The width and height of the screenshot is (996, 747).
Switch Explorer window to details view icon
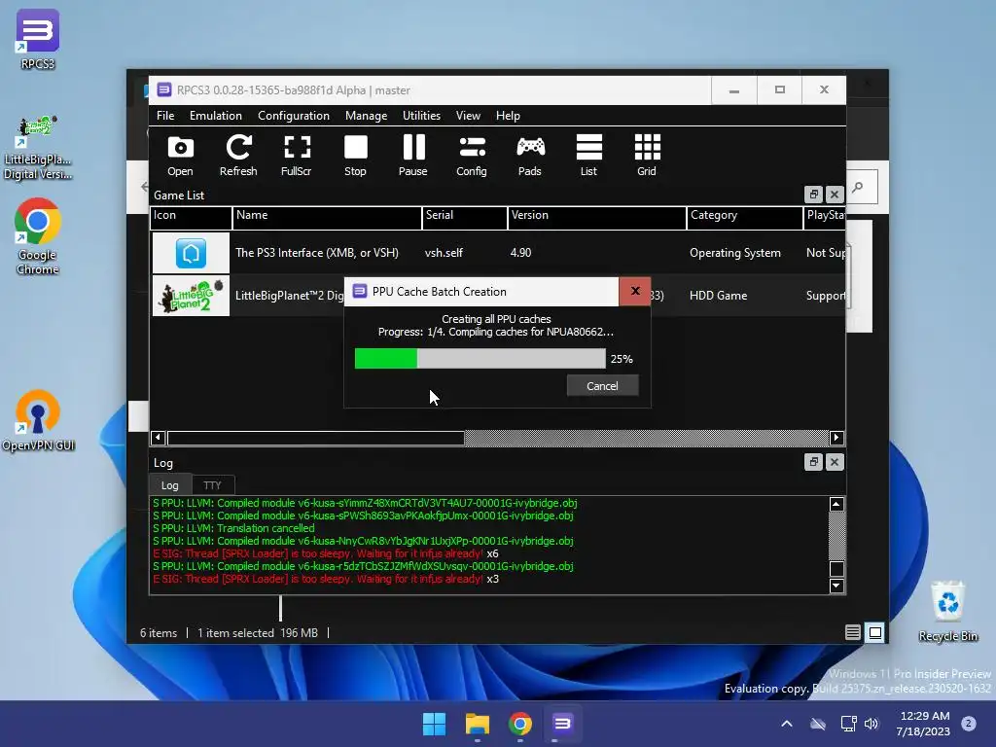tap(852, 632)
